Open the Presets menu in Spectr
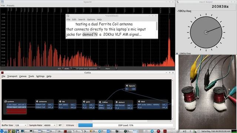 click(11, 6)
